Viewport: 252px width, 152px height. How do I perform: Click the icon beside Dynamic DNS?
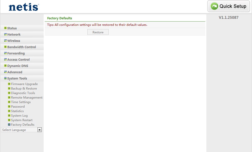point(5,66)
